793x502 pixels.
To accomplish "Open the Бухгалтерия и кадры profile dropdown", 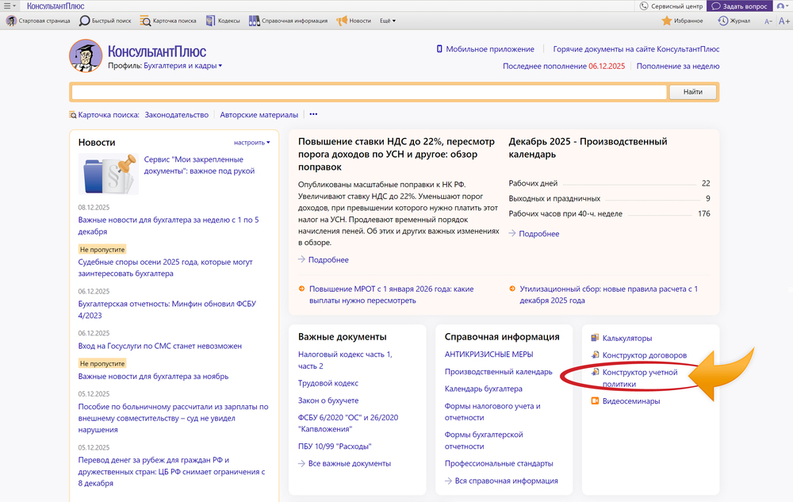I will (182, 66).
